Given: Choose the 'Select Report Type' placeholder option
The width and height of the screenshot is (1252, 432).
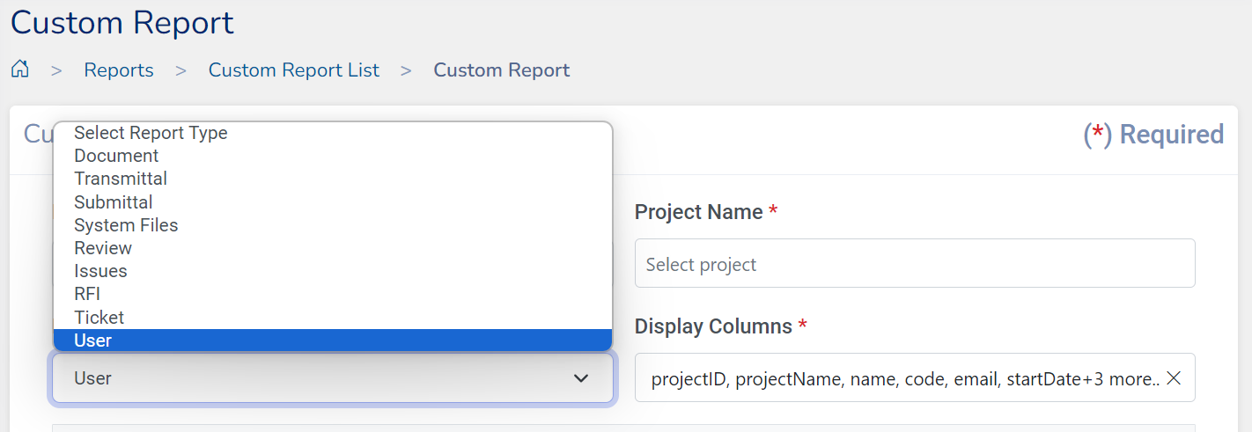Looking at the screenshot, I should tap(151, 133).
